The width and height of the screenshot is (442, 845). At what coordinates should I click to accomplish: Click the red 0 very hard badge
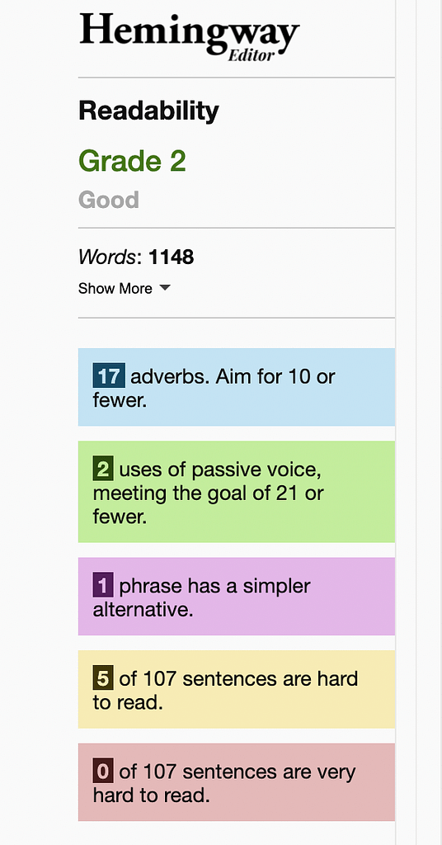point(103,772)
